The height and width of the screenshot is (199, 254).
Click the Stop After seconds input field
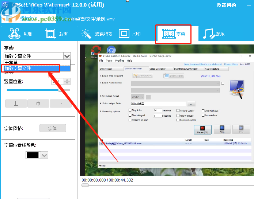(158, 110)
